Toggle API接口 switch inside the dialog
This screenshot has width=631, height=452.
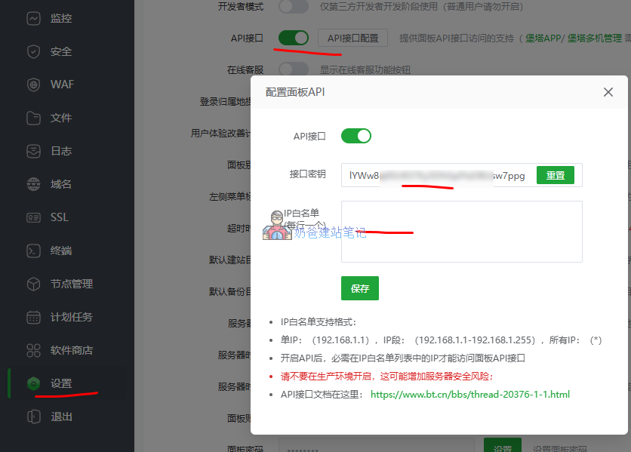pyautogui.click(x=356, y=136)
